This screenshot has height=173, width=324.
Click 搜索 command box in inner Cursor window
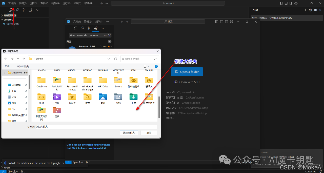[168, 22]
